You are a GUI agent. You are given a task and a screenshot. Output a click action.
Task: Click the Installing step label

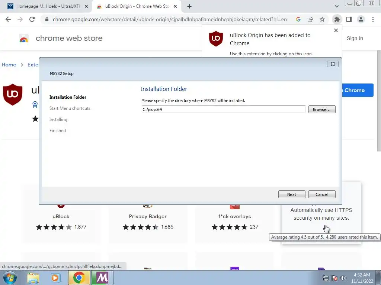[58, 119]
